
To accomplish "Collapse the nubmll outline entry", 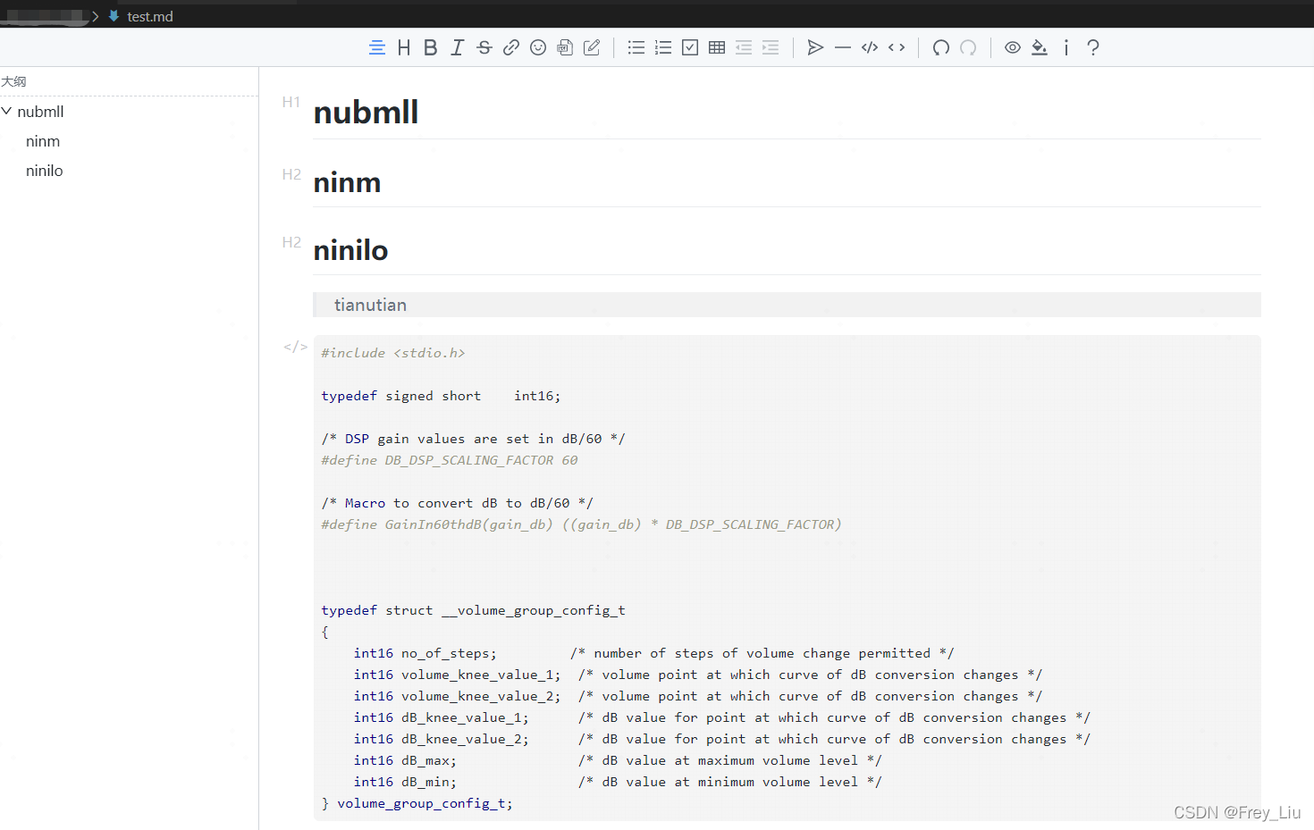I will (8, 111).
